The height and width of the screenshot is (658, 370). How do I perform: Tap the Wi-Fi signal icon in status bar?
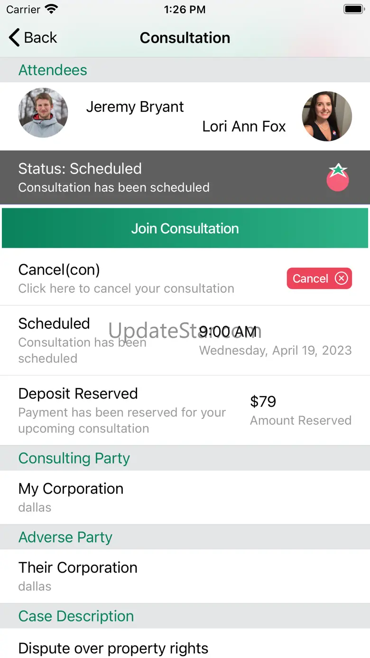[x=51, y=9]
